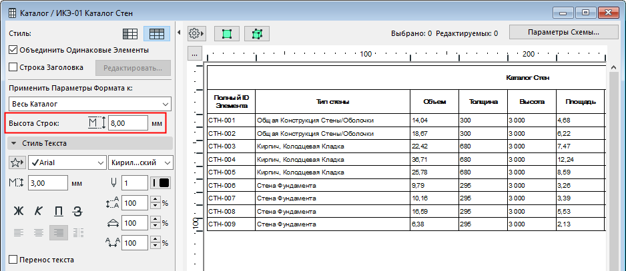Select cell СТН-003

(x=232, y=146)
